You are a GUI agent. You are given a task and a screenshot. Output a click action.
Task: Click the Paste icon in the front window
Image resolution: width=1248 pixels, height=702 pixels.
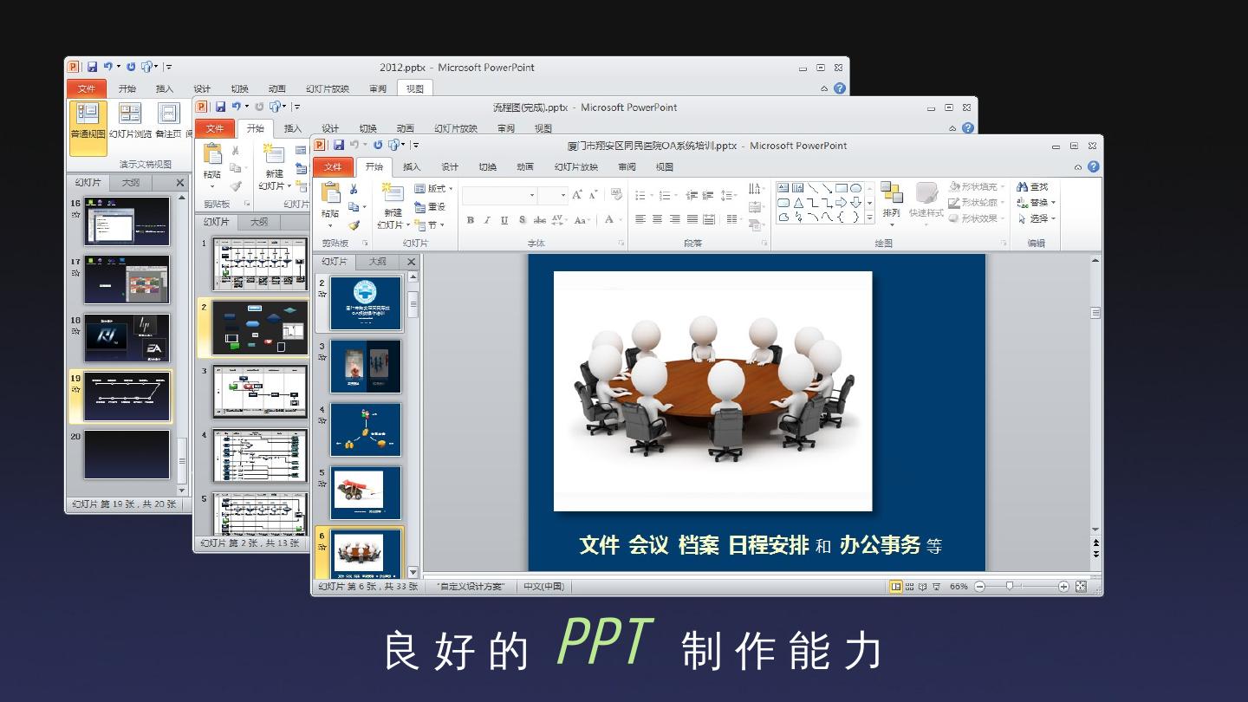(x=330, y=193)
